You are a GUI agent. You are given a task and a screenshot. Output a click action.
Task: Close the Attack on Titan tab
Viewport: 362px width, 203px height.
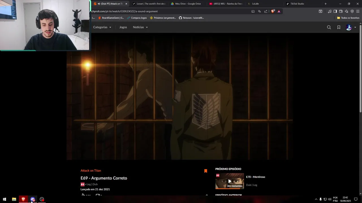pos(126,4)
